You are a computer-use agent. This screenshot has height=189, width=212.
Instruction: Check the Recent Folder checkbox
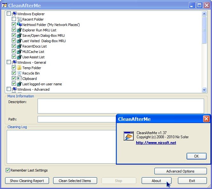14,19
